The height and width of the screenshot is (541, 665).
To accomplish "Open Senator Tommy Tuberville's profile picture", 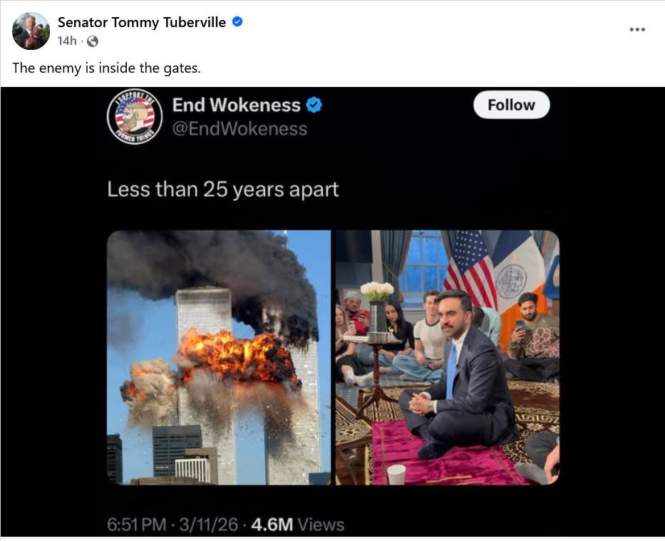I will pos(31,31).
